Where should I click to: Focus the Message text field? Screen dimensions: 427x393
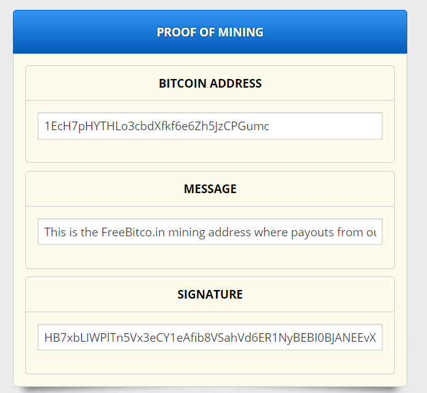coord(210,232)
